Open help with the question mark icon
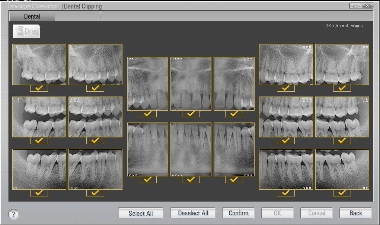Image resolution: width=380 pixels, height=225 pixels. [13, 214]
